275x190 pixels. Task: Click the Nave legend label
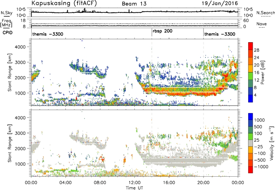click(x=262, y=24)
